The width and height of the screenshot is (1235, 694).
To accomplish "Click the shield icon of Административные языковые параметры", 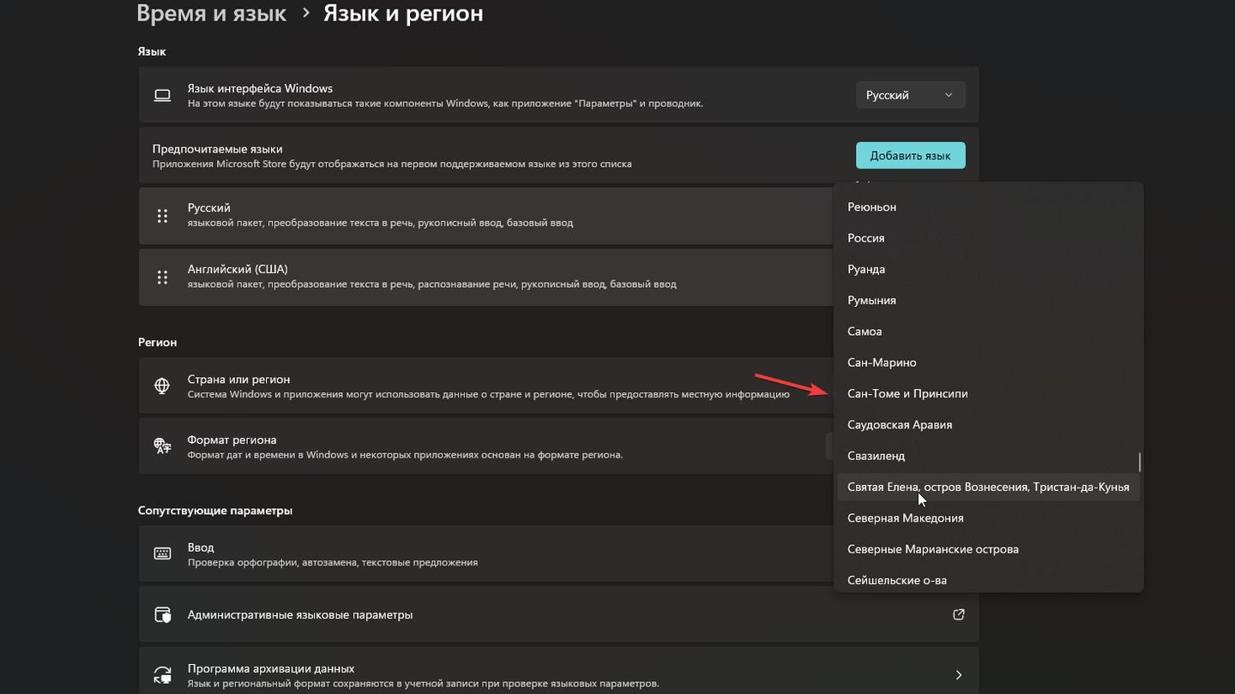I will pos(162,614).
